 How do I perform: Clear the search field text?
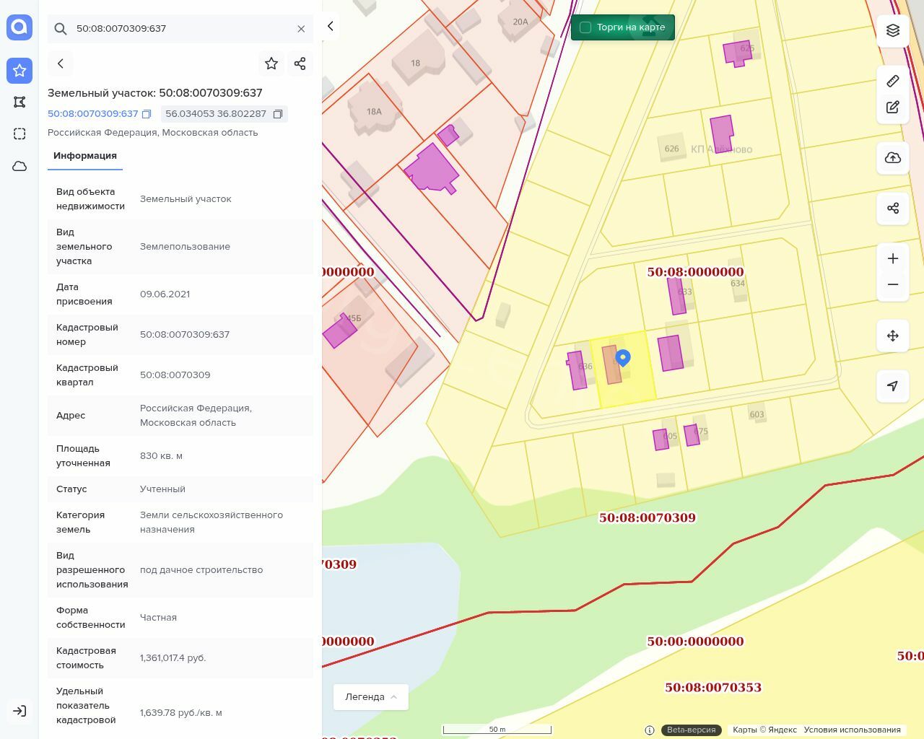click(301, 29)
